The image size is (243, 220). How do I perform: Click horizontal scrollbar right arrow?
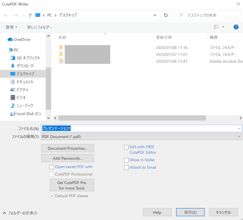click(241, 118)
